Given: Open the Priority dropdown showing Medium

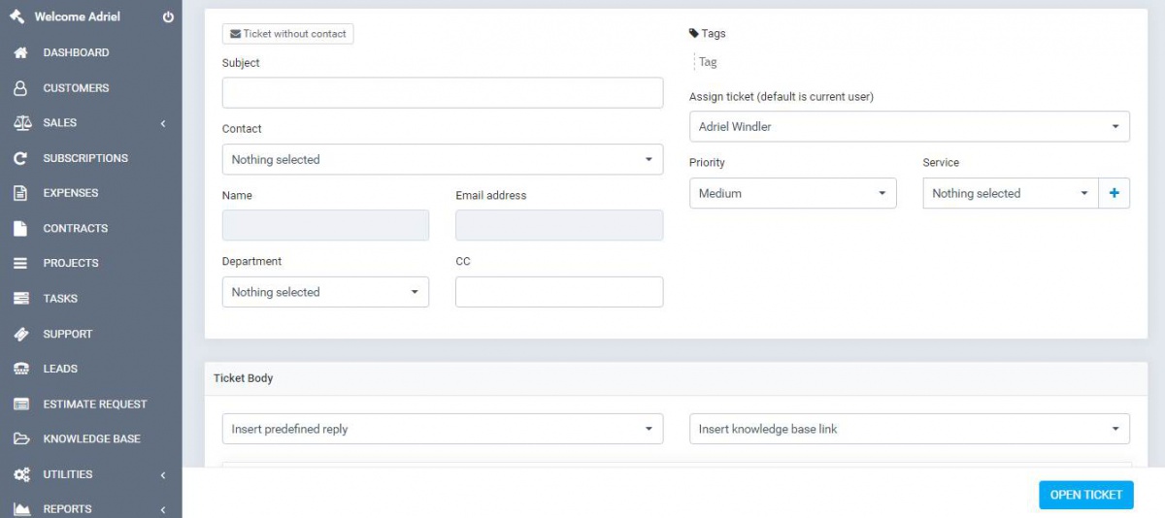Looking at the screenshot, I should coord(792,193).
